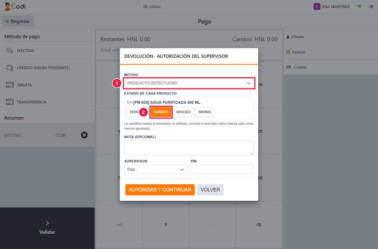Click the card icon beside TARJETA
378x249 pixels.
10,85
